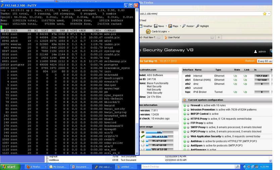The height and width of the screenshot is (170, 280).
Task: Click the 192.168.2... PuTTY taskbar button
Action: [x=103, y=167]
